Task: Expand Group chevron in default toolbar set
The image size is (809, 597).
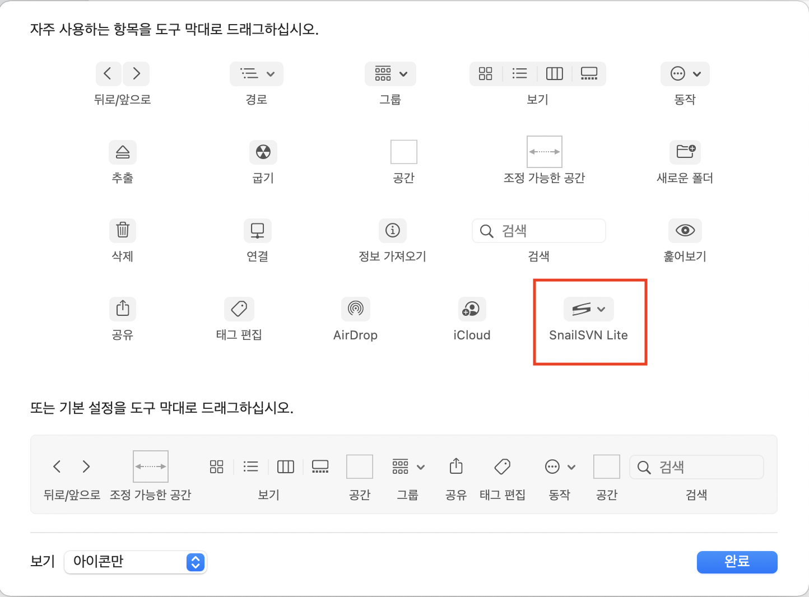Action: pos(421,467)
